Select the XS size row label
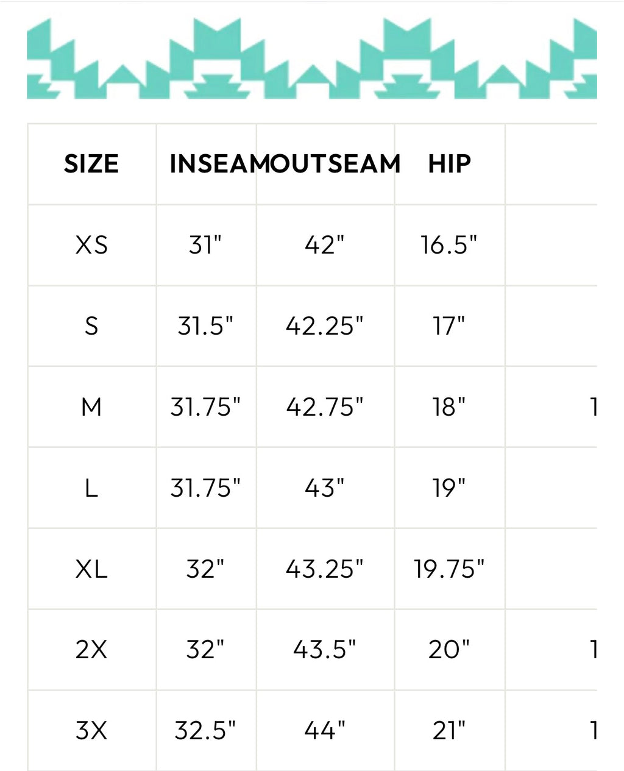This screenshot has height=771, width=624. click(x=91, y=245)
